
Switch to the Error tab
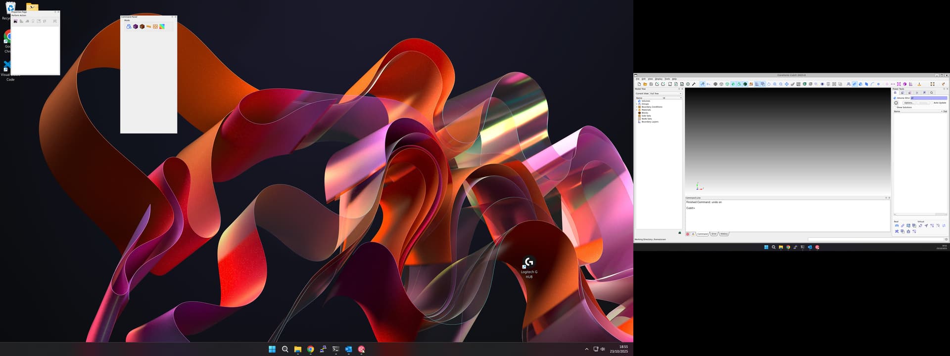click(x=713, y=234)
